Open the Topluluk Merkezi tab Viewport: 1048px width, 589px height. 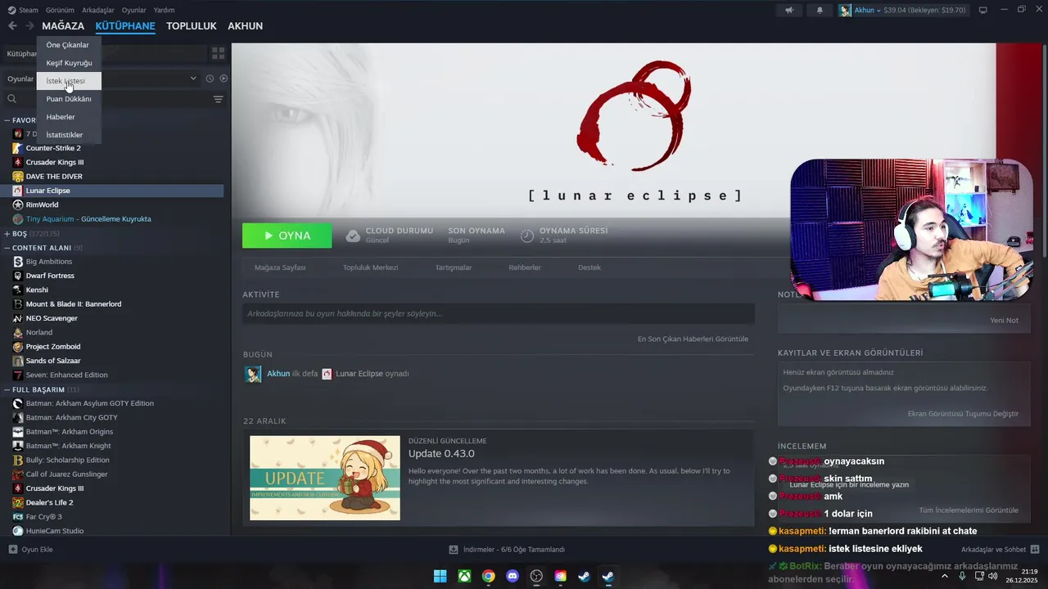tap(370, 268)
